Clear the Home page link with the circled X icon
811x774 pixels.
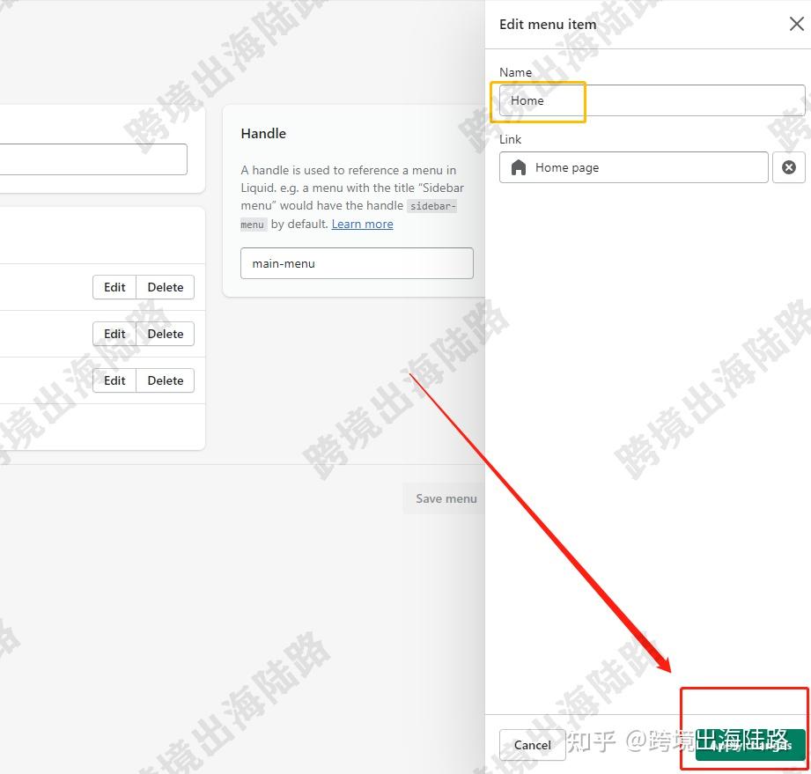[x=789, y=167]
